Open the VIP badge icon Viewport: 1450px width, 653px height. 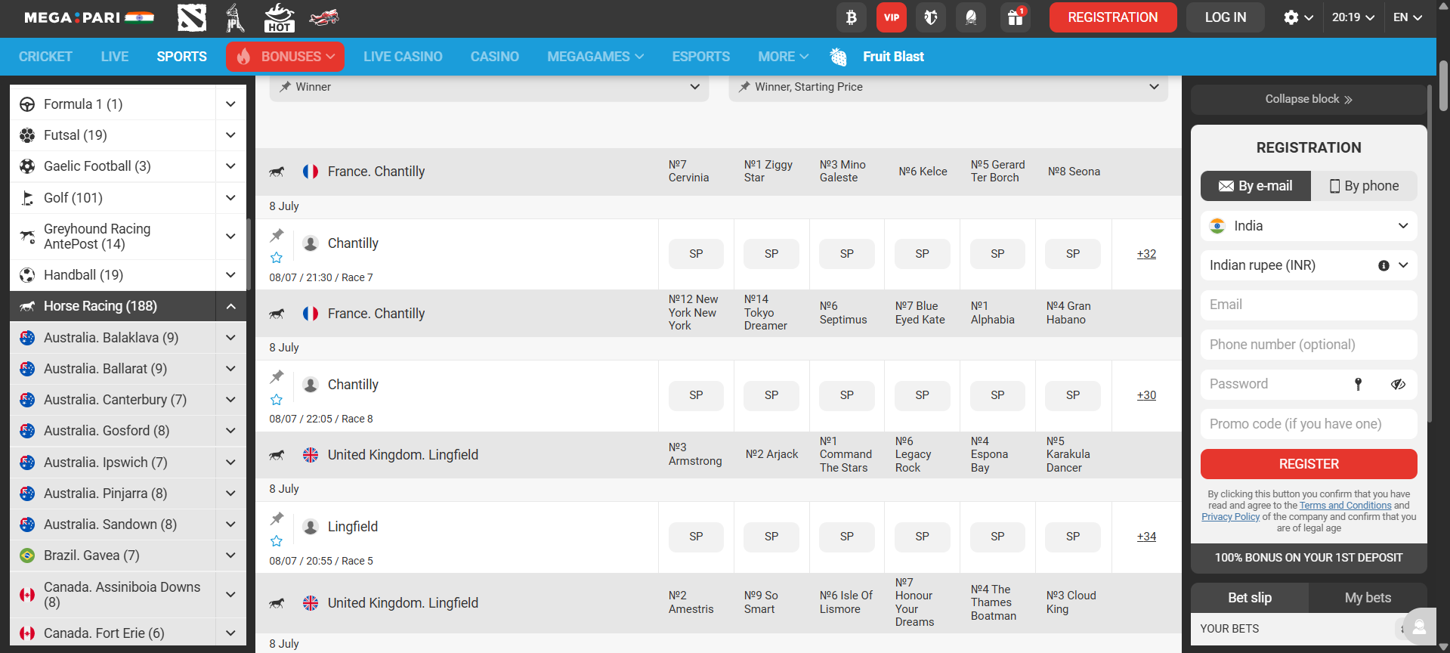891,17
